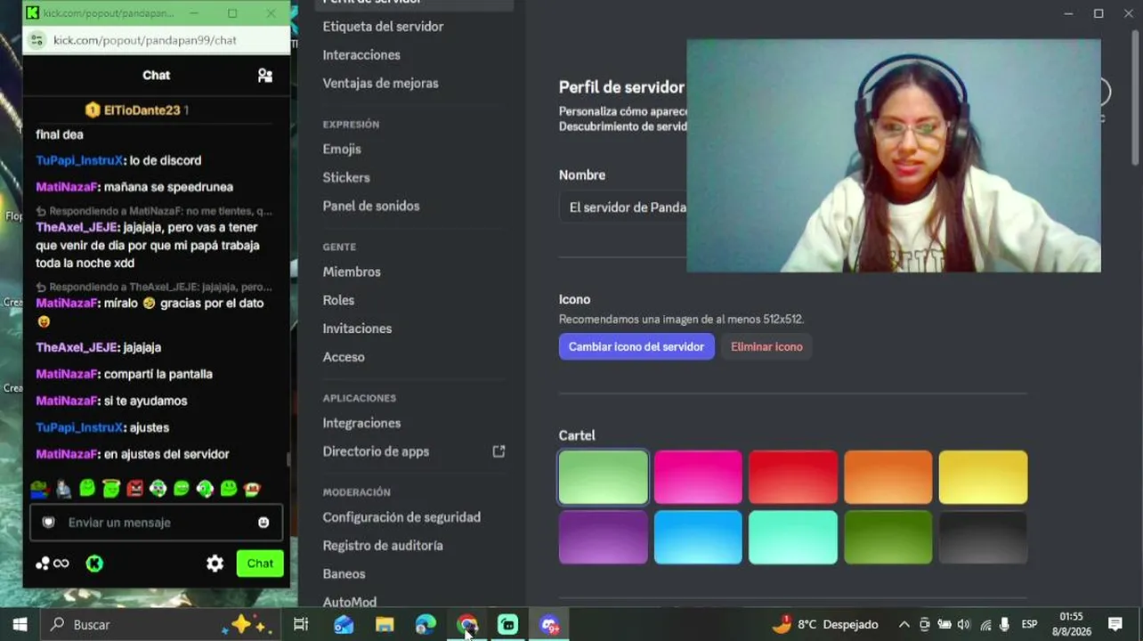Click Eliminar icono button
The height and width of the screenshot is (641, 1143).
click(766, 347)
